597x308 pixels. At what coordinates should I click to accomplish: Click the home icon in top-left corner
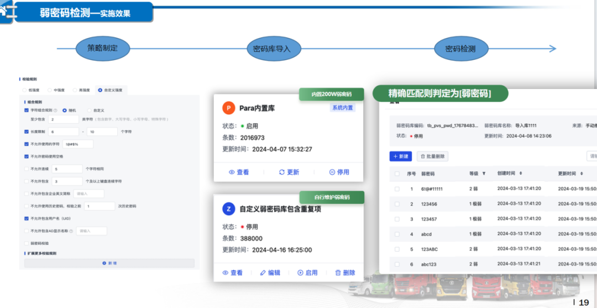[x=3, y=11]
